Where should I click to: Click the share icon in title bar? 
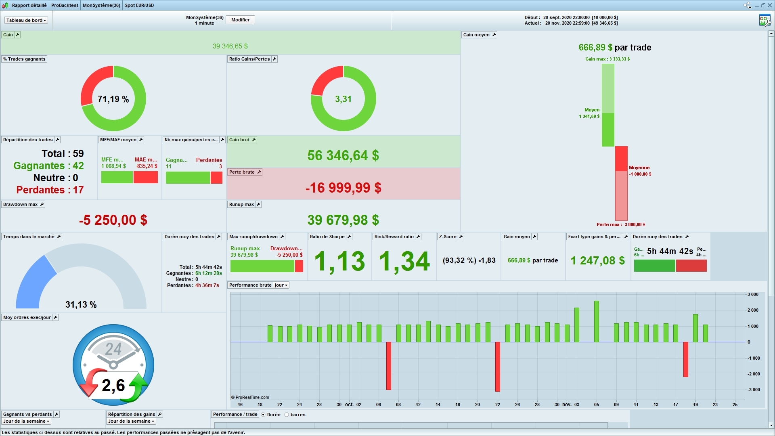click(x=747, y=5)
